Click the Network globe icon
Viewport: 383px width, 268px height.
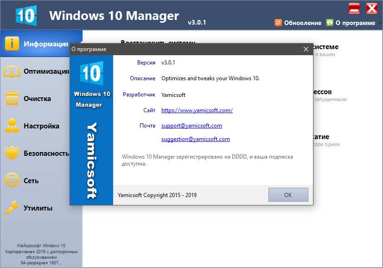coord(12,180)
